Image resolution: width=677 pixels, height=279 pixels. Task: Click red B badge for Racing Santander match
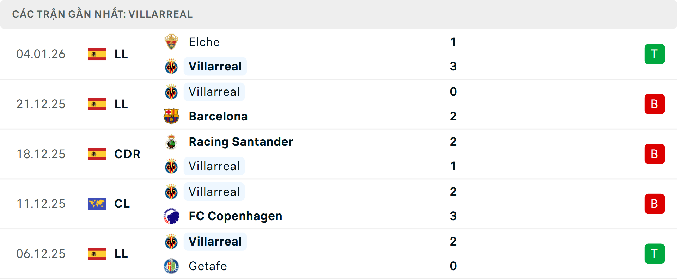[x=654, y=154]
